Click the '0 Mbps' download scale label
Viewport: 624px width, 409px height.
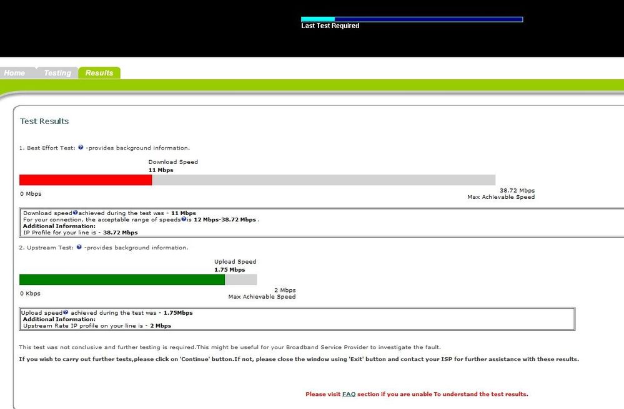pos(31,194)
